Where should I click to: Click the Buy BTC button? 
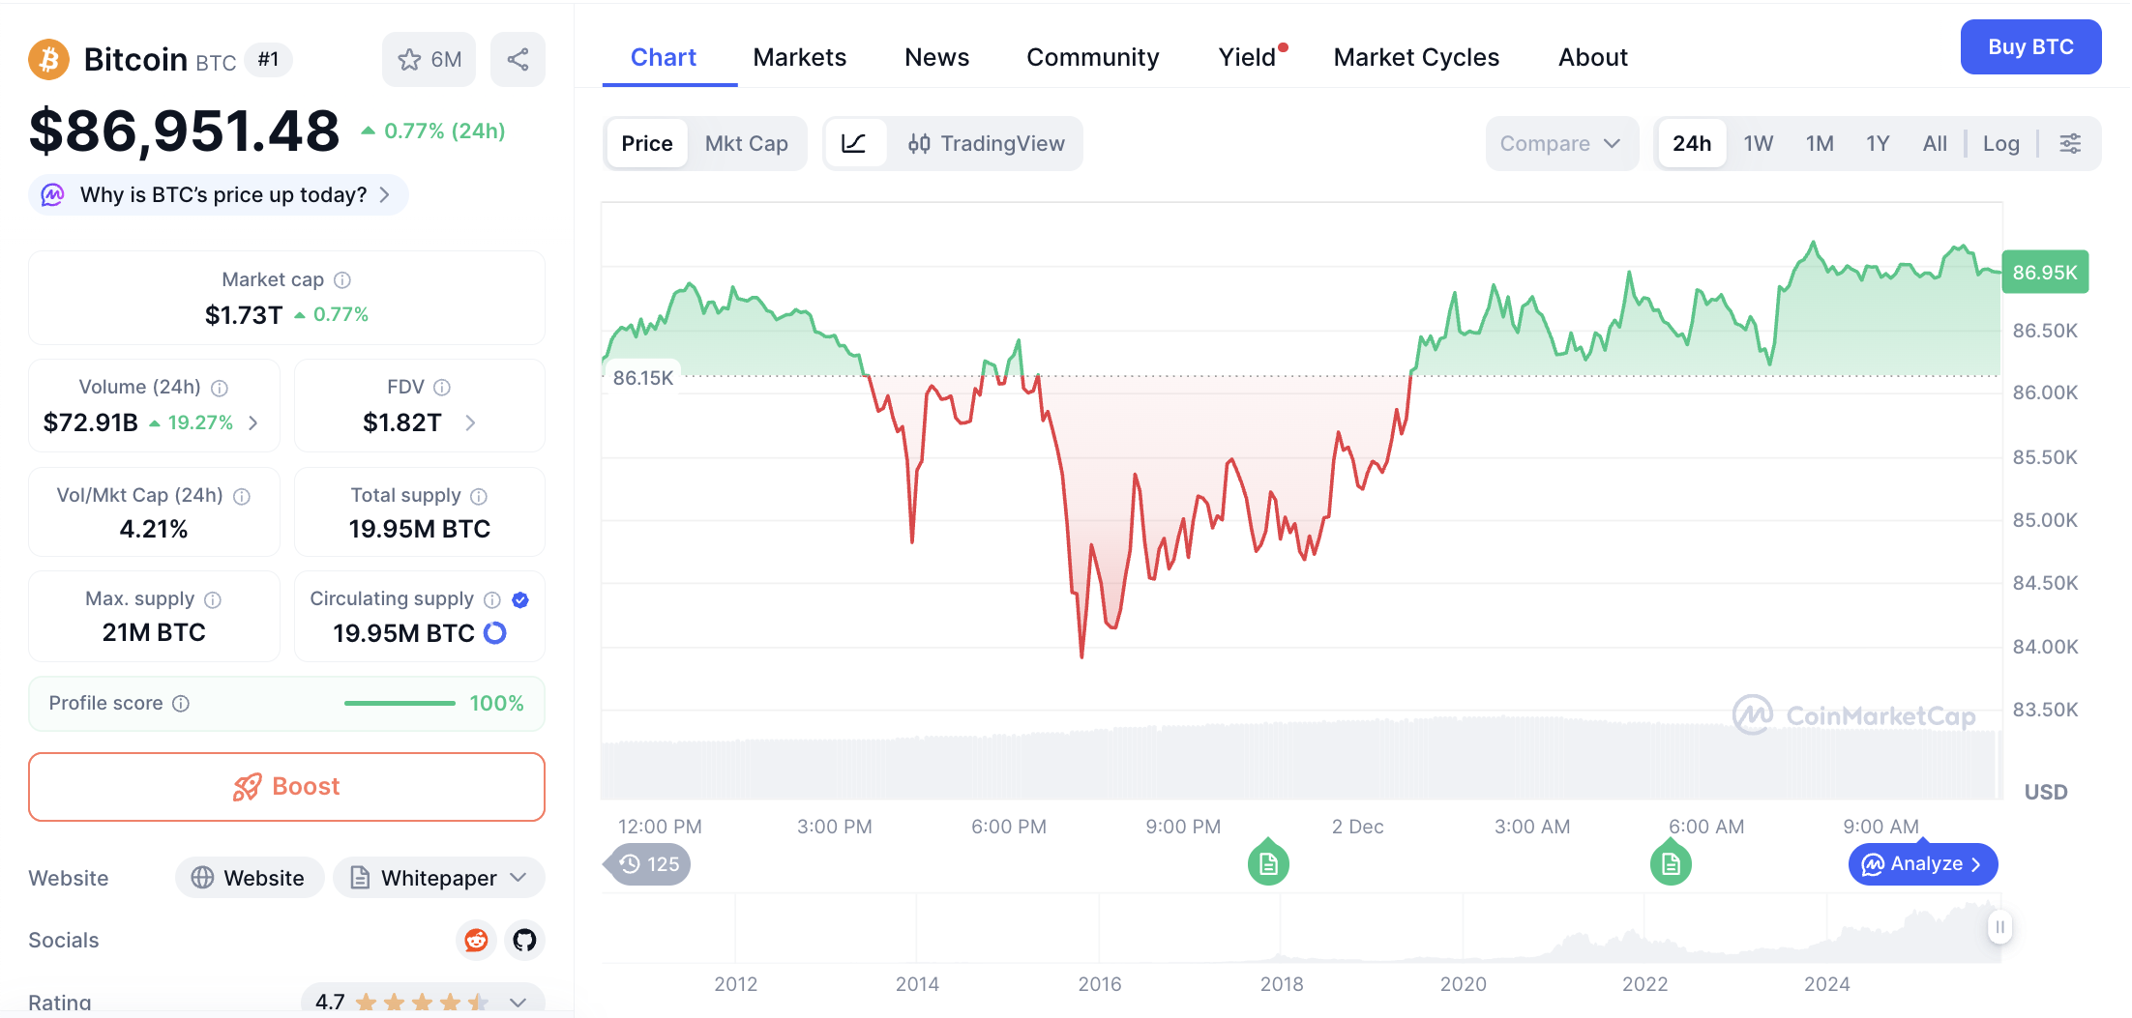pos(2030,47)
